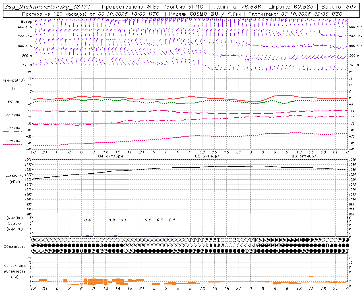Click the 'Облачность' cloud cover label
The image size is (364, 291).
[x=15, y=247]
